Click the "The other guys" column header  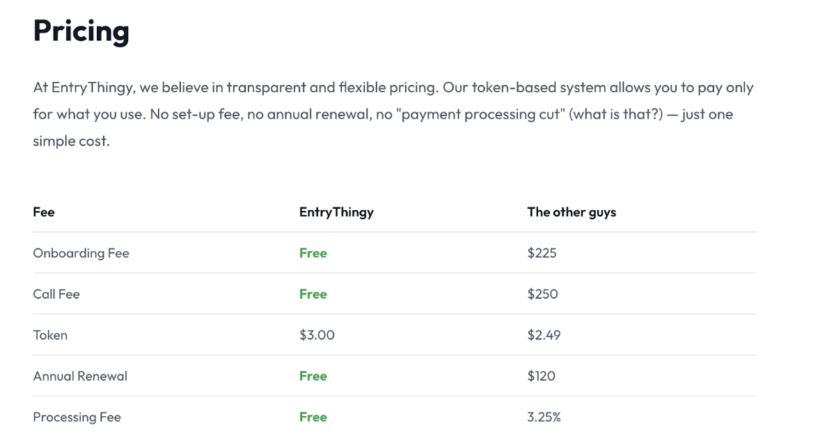572,212
